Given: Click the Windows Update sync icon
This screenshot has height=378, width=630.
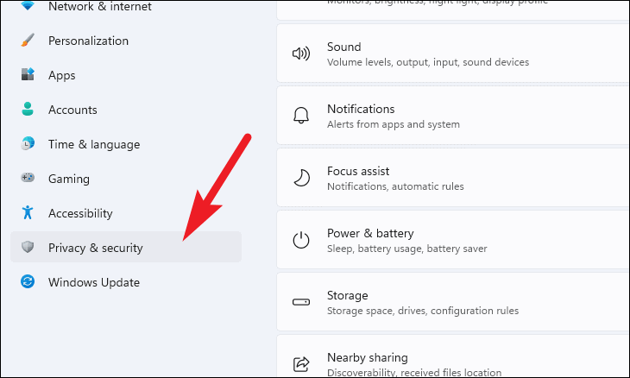Looking at the screenshot, I should click(28, 281).
